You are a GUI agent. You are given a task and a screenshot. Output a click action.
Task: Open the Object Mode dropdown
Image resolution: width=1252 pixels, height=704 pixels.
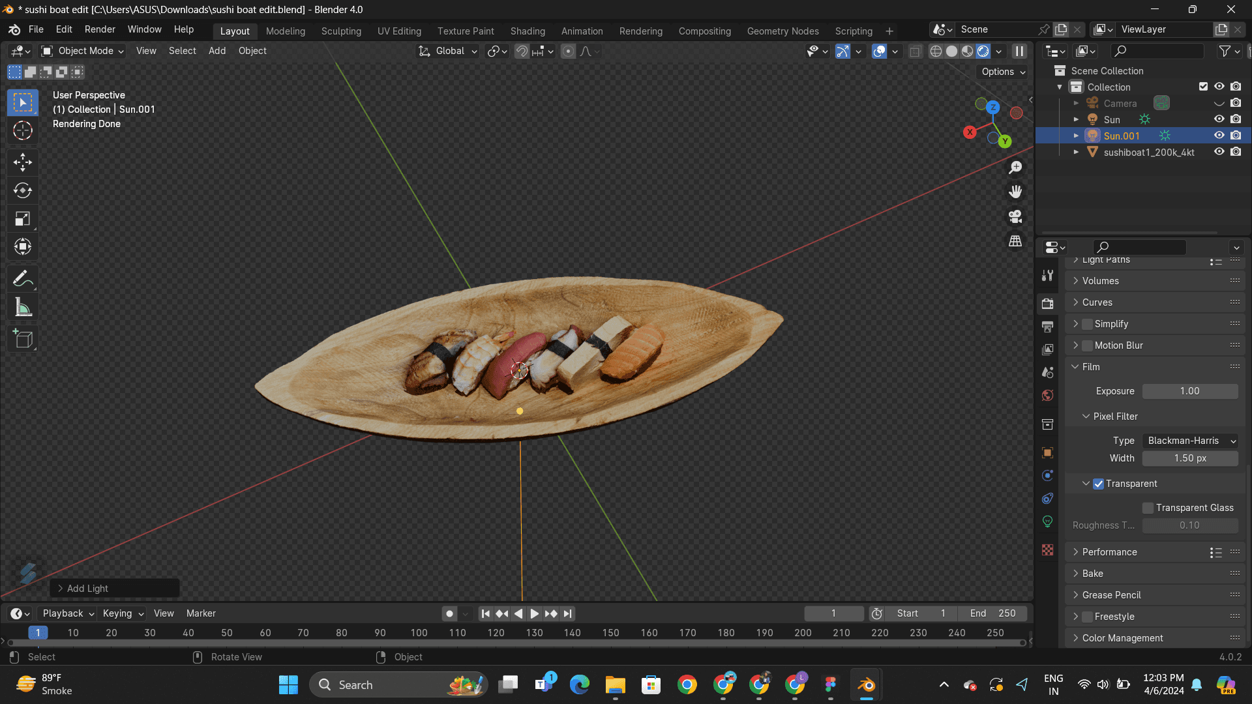point(83,51)
